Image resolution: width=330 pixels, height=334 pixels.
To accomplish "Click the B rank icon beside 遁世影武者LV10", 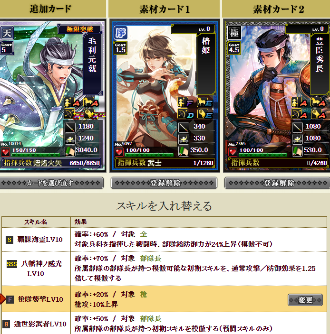I will 6,324.
